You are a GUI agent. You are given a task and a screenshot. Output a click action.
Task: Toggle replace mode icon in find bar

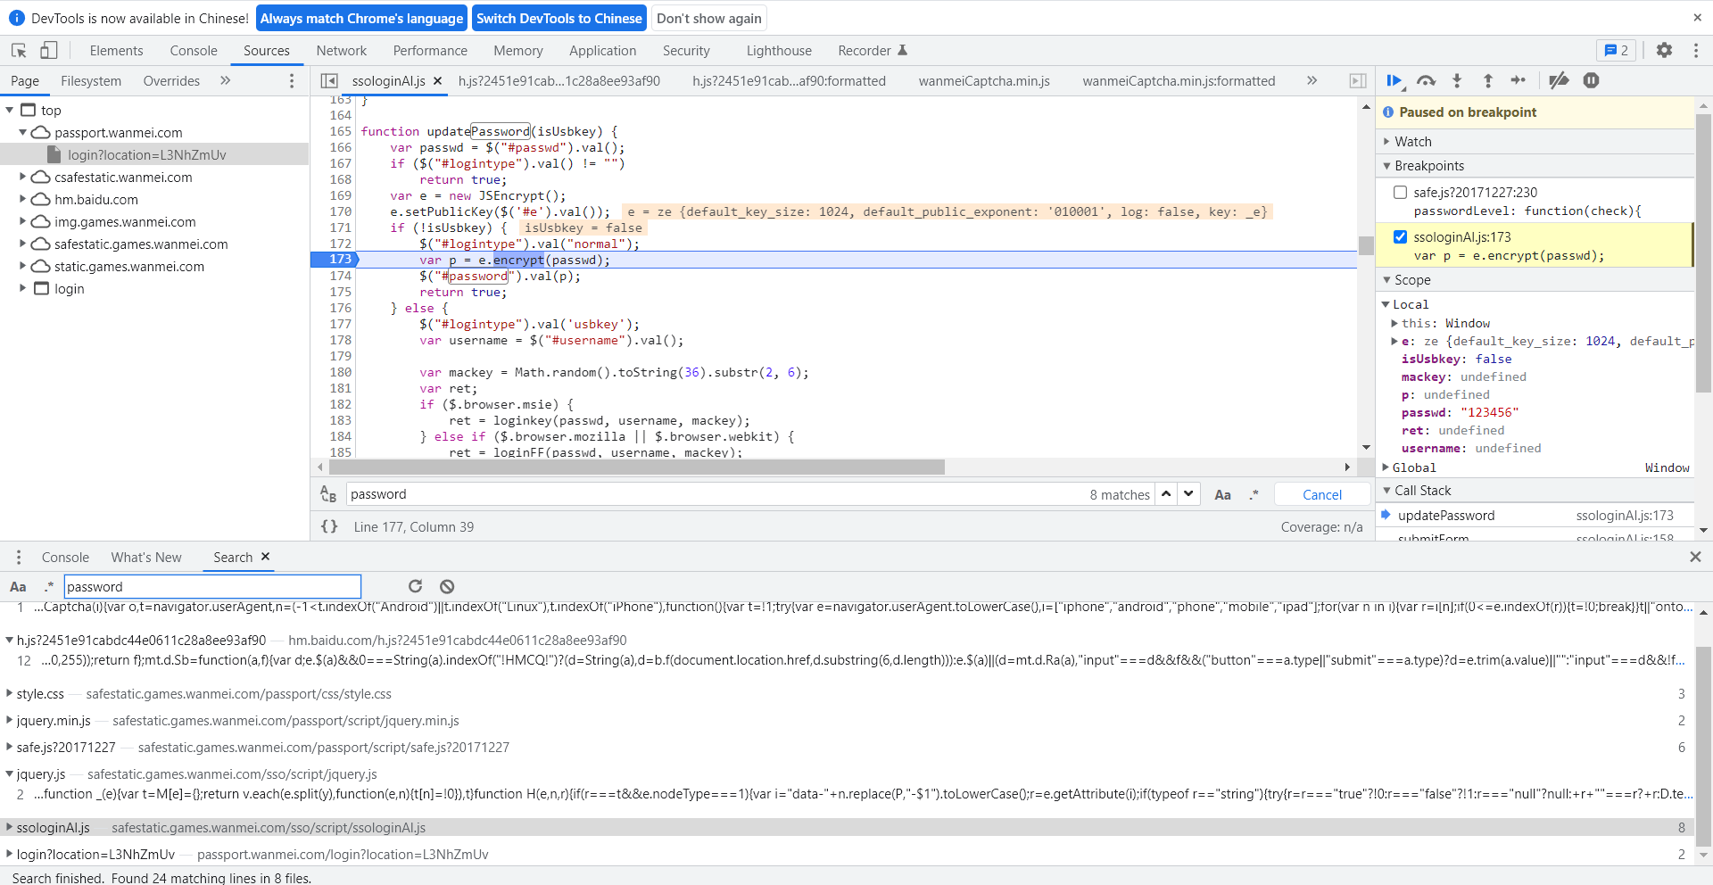(328, 494)
